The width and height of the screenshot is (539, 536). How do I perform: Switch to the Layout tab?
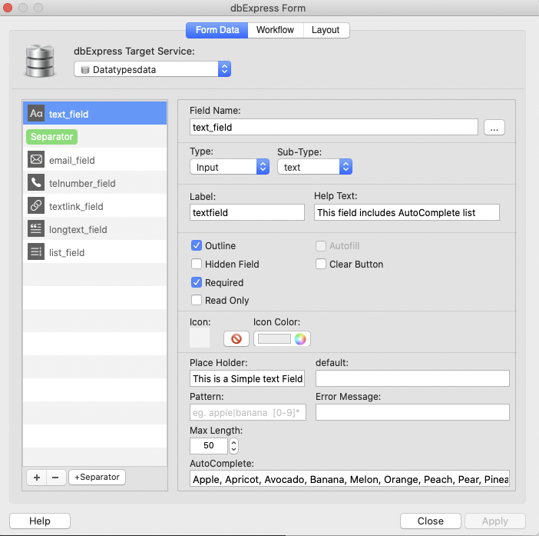pos(326,30)
